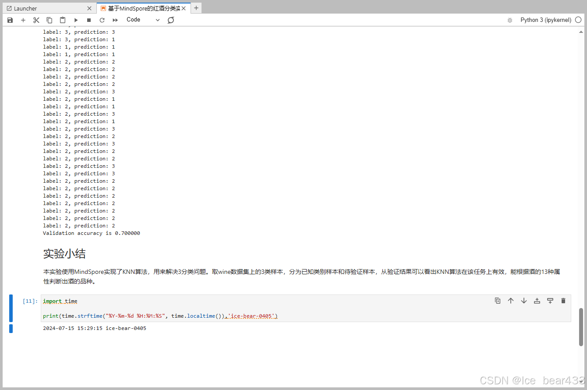This screenshot has width=587, height=390.
Task: Collapse cell 11 input via blue bar
Action: 11,308
